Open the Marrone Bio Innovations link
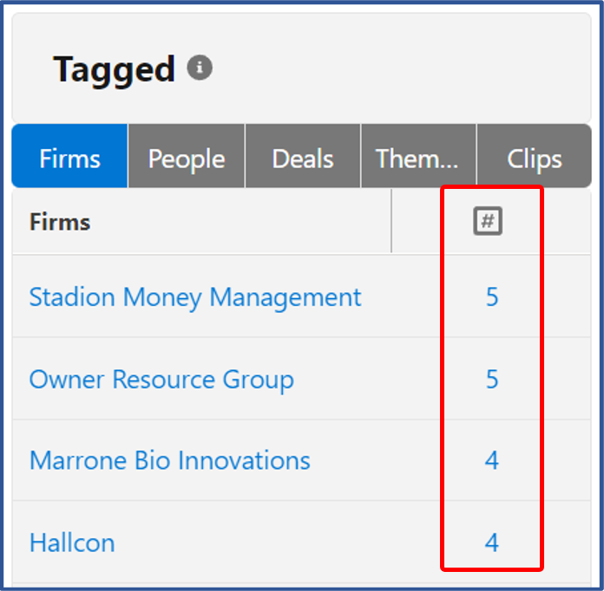 pyautogui.click(x=170, y=460)
